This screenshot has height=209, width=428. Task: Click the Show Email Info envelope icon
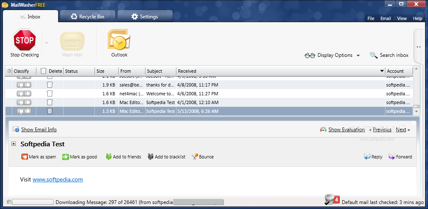16,129
